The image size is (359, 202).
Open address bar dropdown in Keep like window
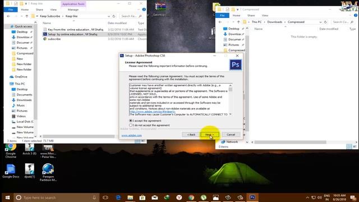(x=109, y=16)
